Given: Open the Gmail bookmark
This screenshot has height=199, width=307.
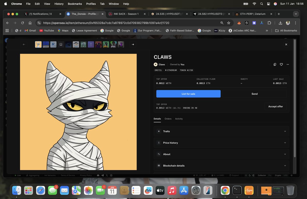Looking at the screenshot, I should coord(30,31).
